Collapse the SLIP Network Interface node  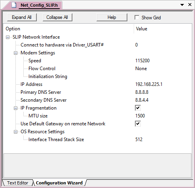click(x=8, y=37)
